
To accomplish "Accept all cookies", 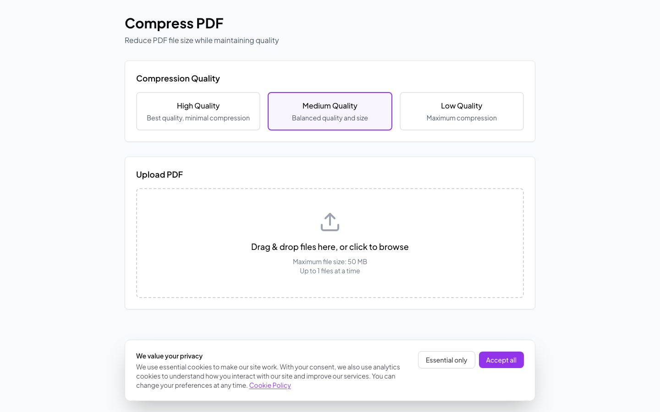I will click(x=501, y=360).
